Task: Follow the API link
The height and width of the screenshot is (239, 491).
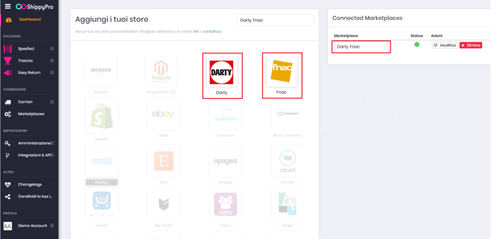Action: (x=196, y=32)
